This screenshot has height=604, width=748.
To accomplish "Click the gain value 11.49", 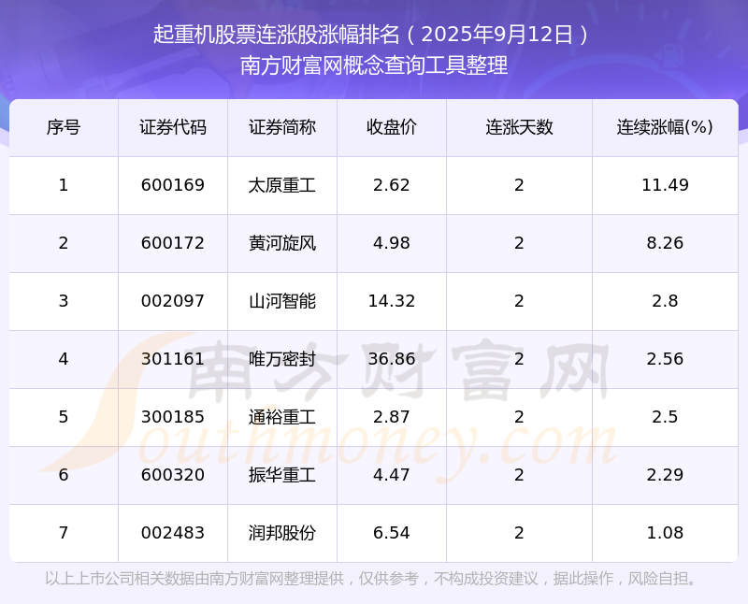I will [x=665, y=185].
